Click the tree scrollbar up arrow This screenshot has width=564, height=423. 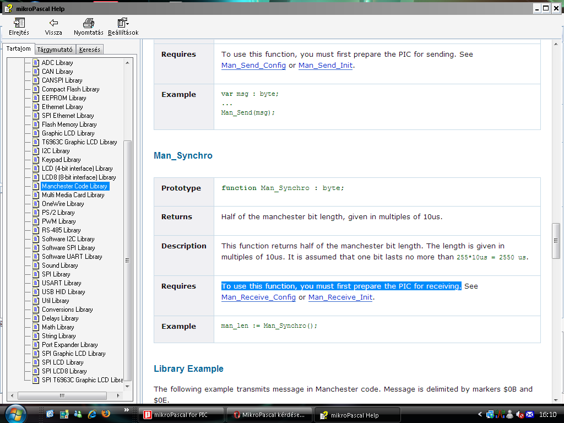click(x=127, y=63)
